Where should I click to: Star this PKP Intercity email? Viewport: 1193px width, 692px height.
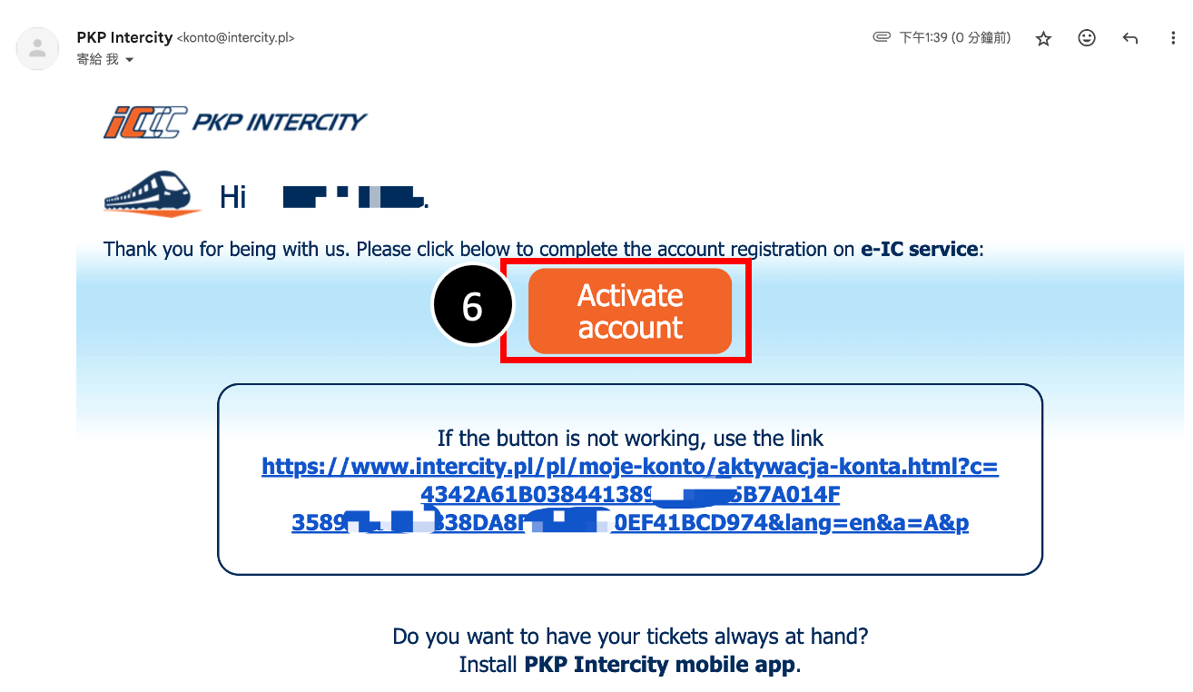pyautogui.click(x=1043, y=39)
